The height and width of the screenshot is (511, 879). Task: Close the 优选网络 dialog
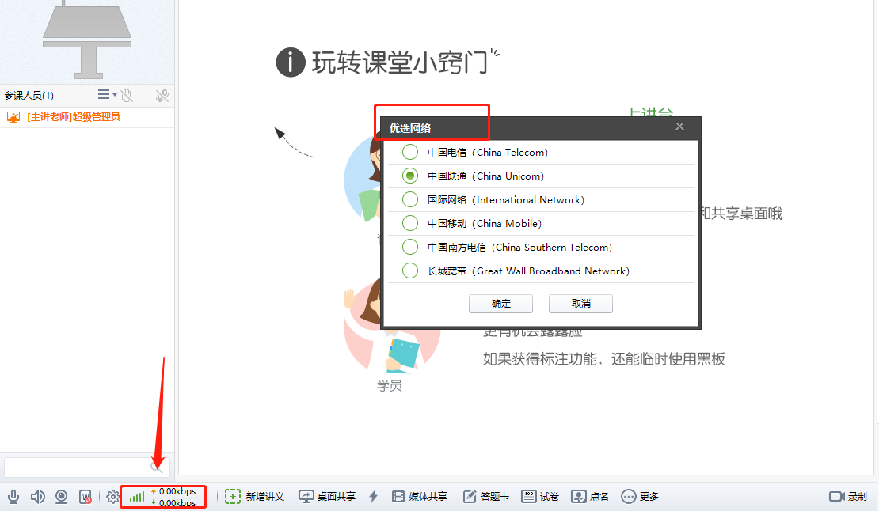point(679,127)
